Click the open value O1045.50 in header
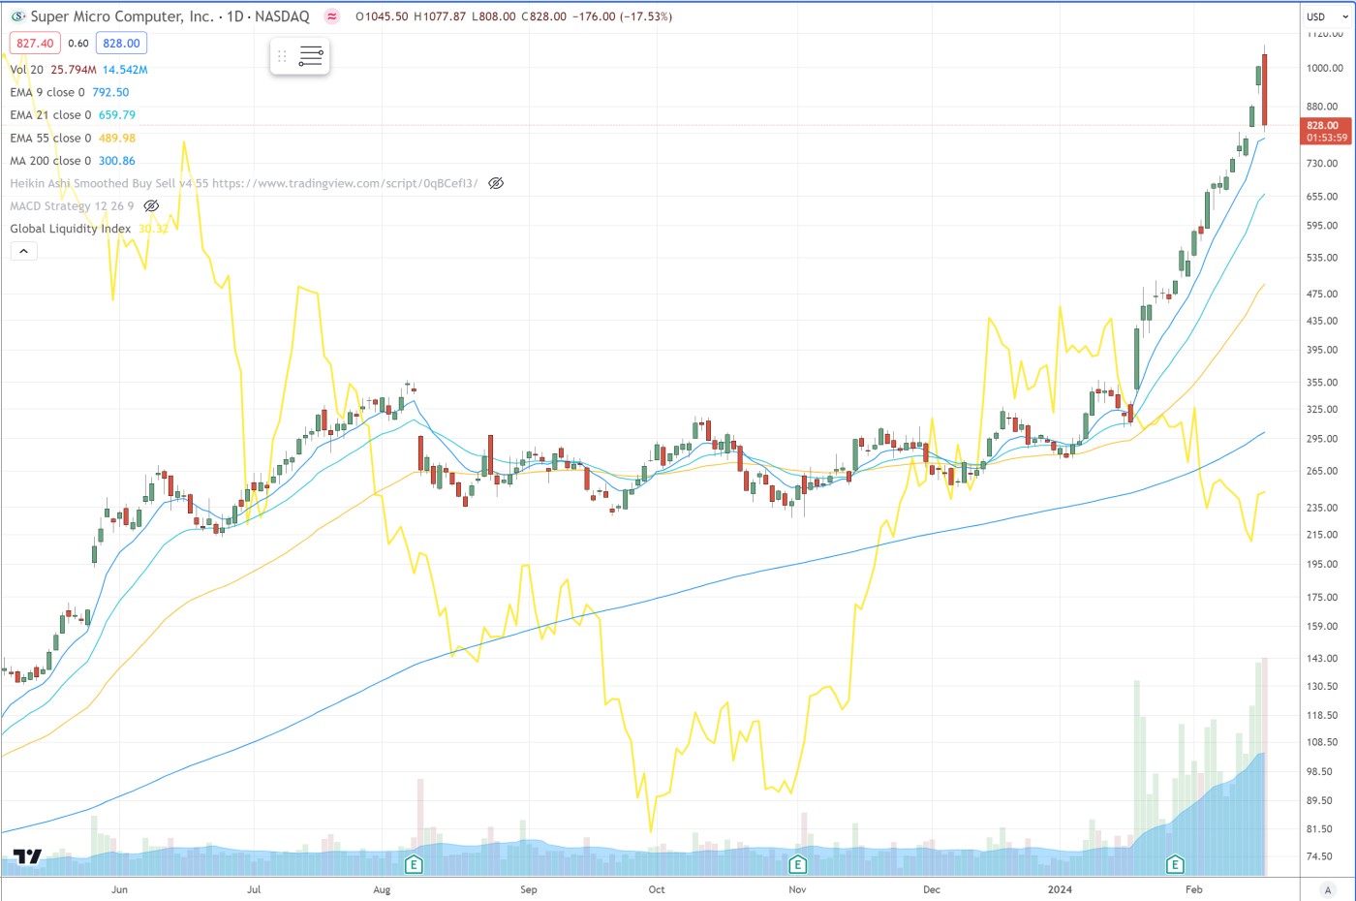This screenshot has height=901, width=1356. [382, 16]
